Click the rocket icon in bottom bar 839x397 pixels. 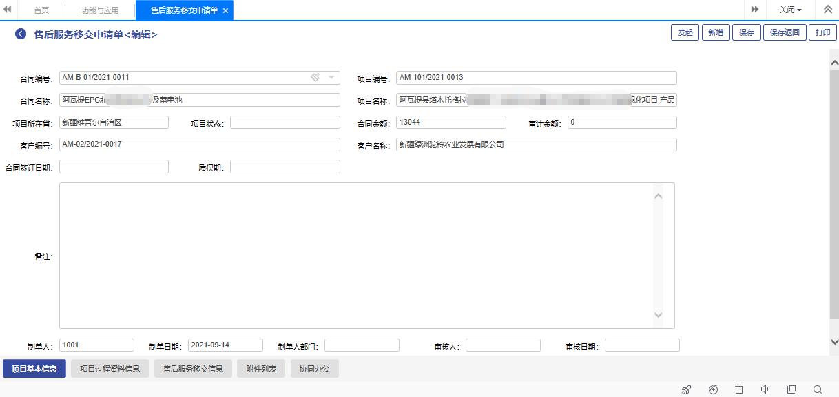pos(686,389)
